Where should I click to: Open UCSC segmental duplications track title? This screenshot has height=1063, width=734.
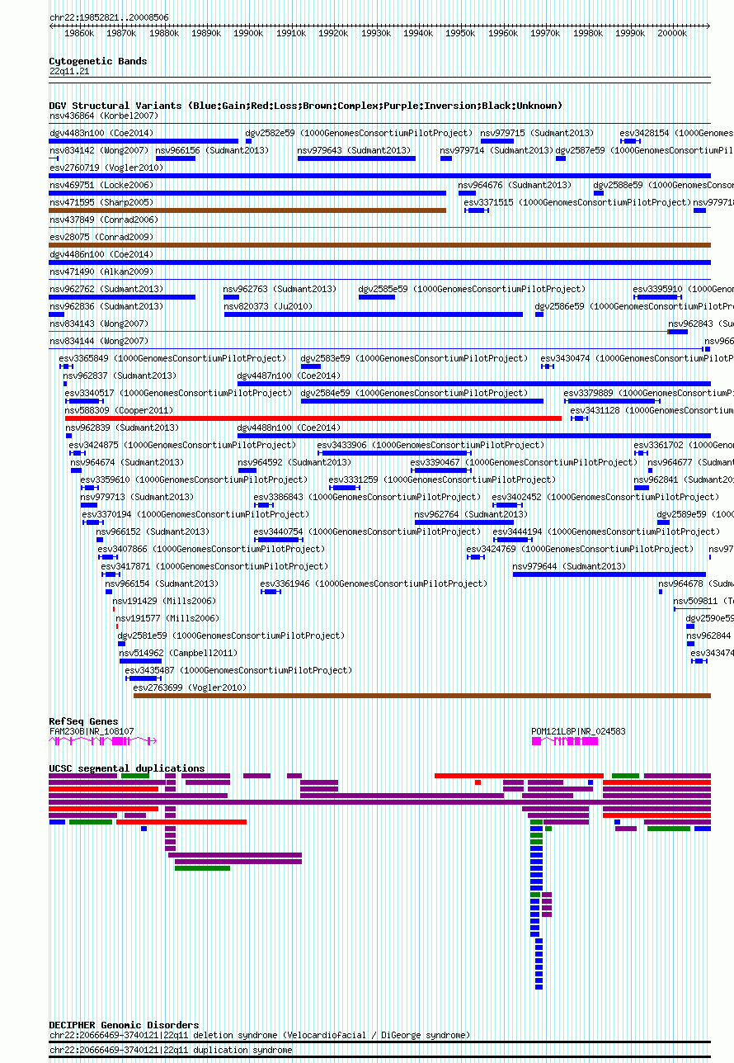pyautogui.click(x=127, y=768)
